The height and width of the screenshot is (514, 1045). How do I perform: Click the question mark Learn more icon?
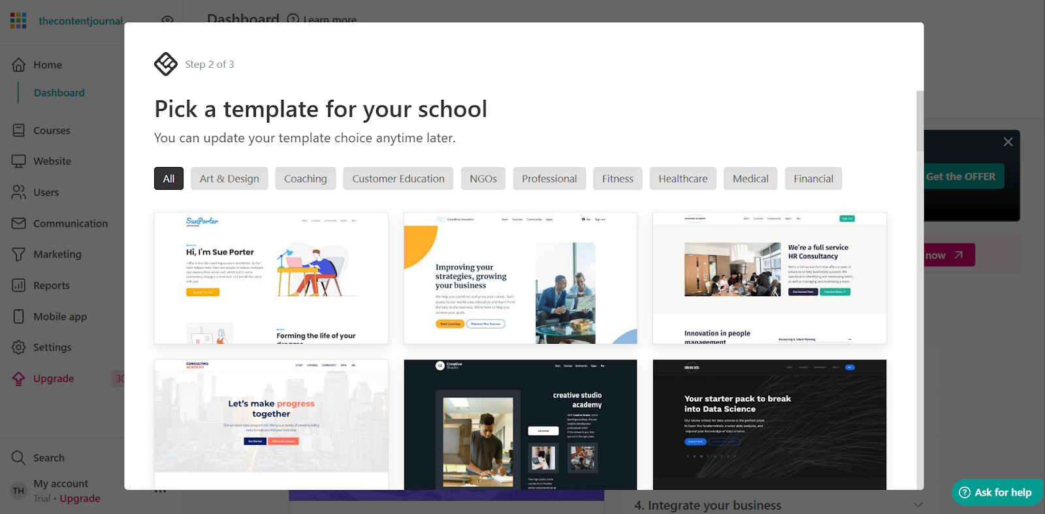(x=293, y=20)
